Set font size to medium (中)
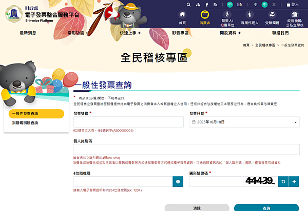Screen dimensions: 308x211 point(264,5)
